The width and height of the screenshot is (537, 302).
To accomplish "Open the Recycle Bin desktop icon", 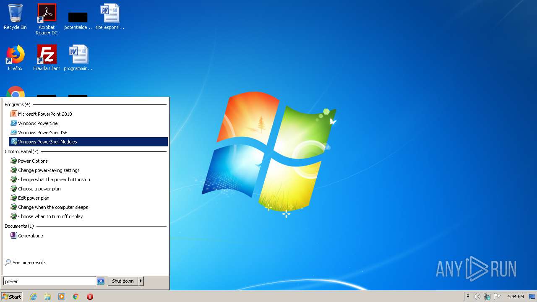I will tap(15, 17).
